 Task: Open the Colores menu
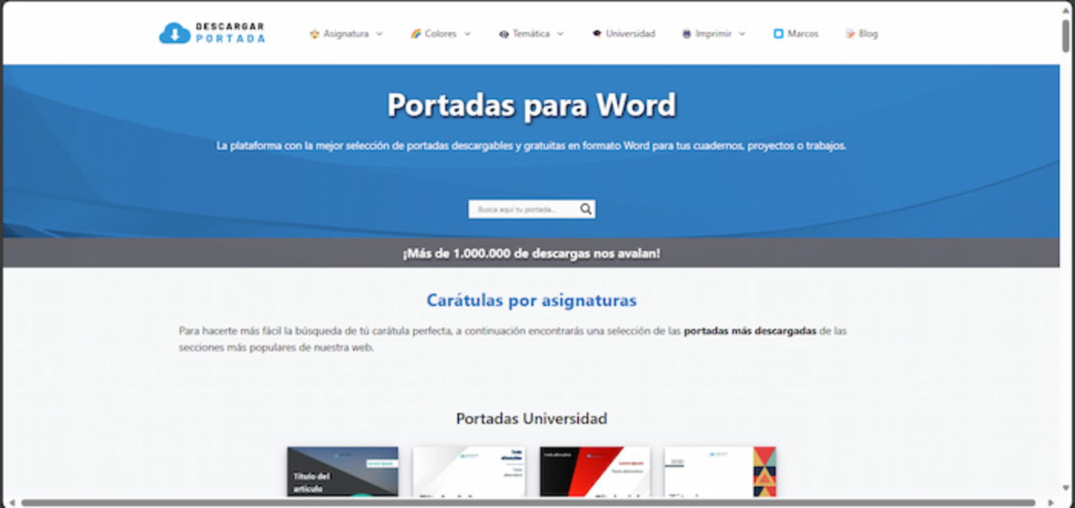pos(441,34)
